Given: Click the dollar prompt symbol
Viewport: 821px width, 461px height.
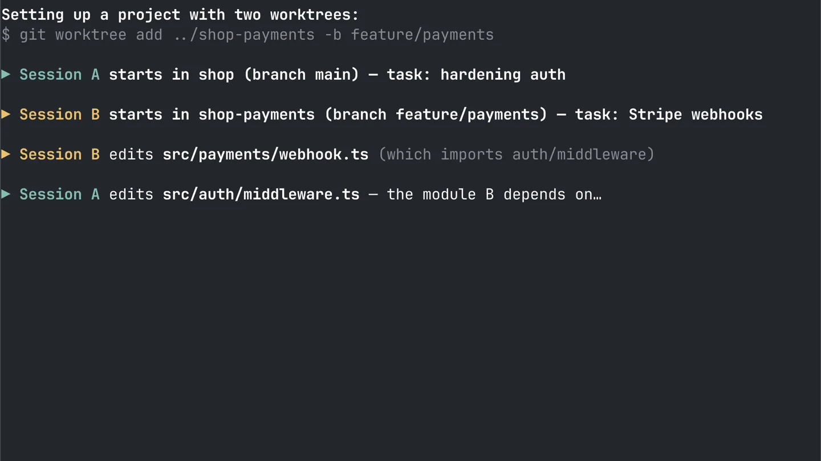Looking at the screenshot, I should [6, 35].
